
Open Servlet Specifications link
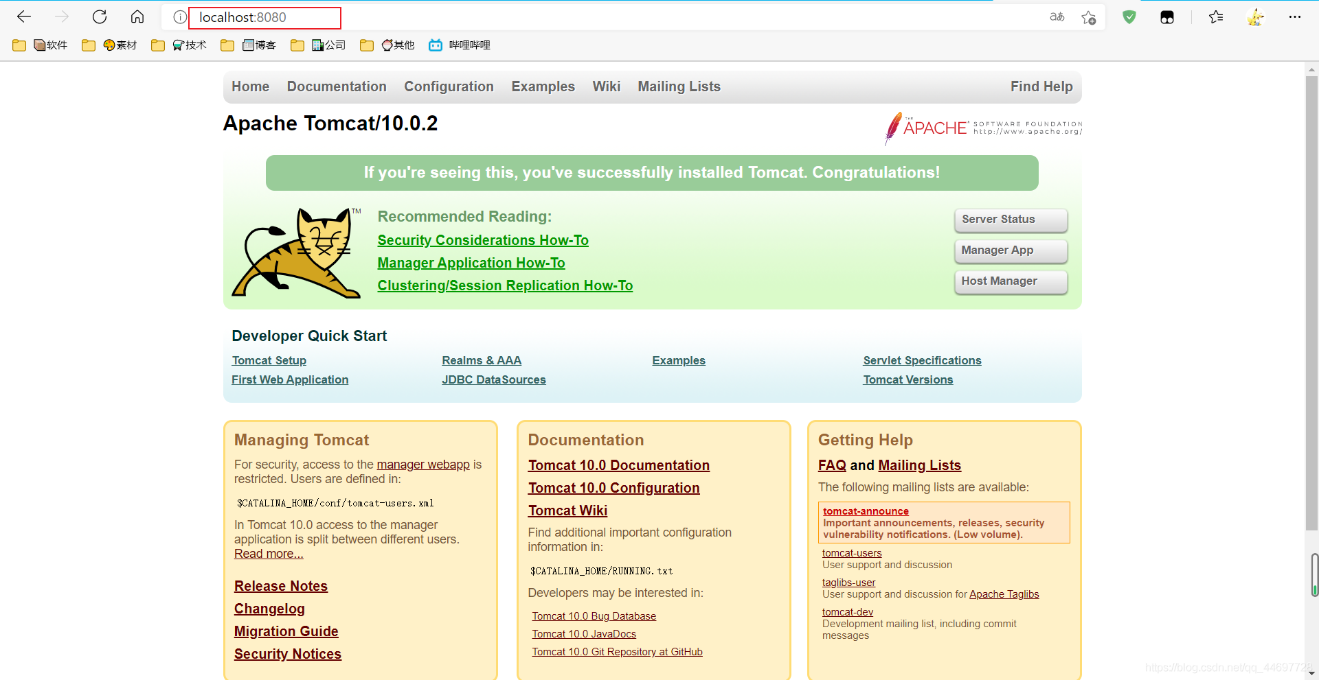coord(922,360)
